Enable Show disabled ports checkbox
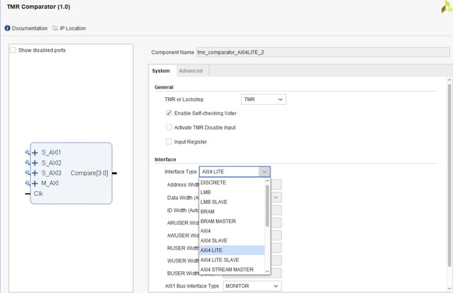Viewport: 453px width, 293px height. (13, 50)
